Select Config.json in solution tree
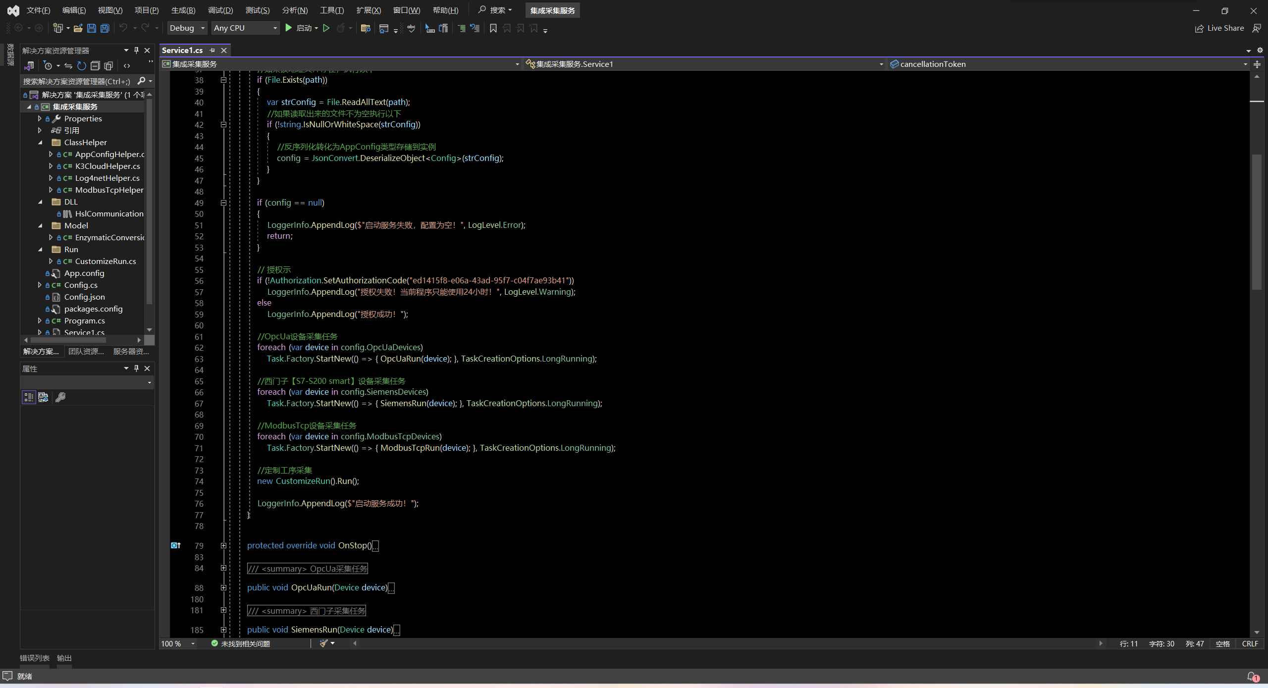This screenshot has width=1268, height=688. click(84, 297)
